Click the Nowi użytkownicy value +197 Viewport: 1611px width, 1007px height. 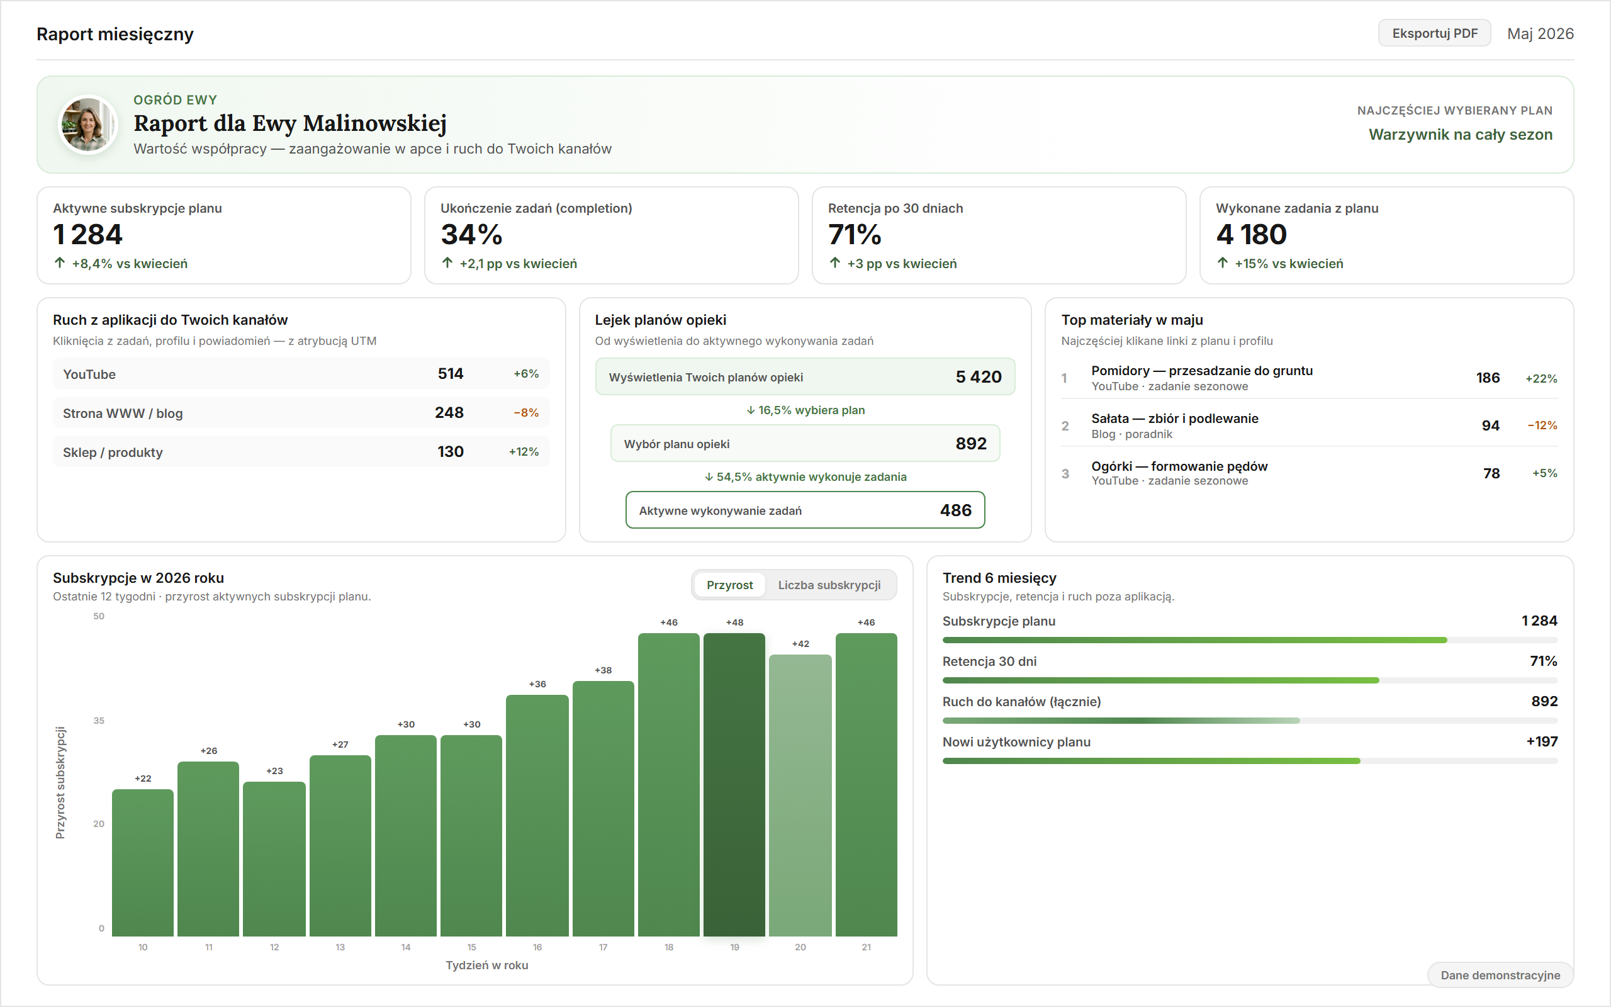coord(1542,741)
